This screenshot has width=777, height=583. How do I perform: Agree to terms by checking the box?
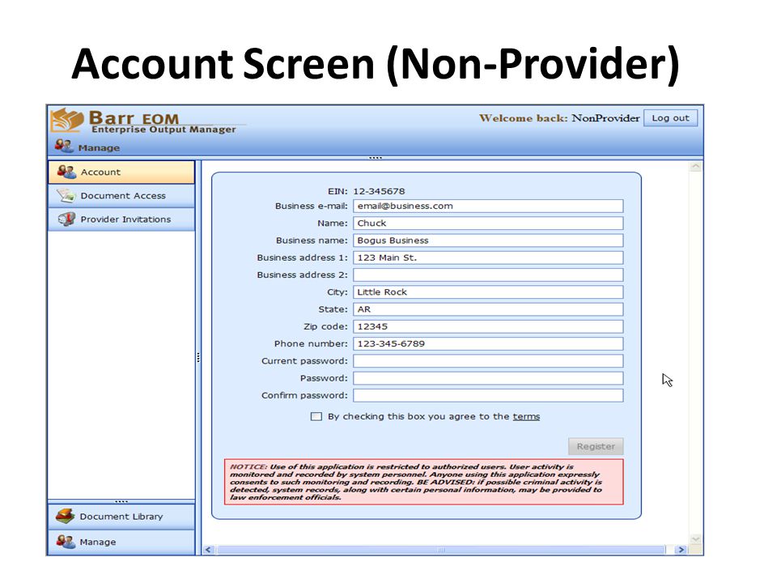[x=316, y=416]
